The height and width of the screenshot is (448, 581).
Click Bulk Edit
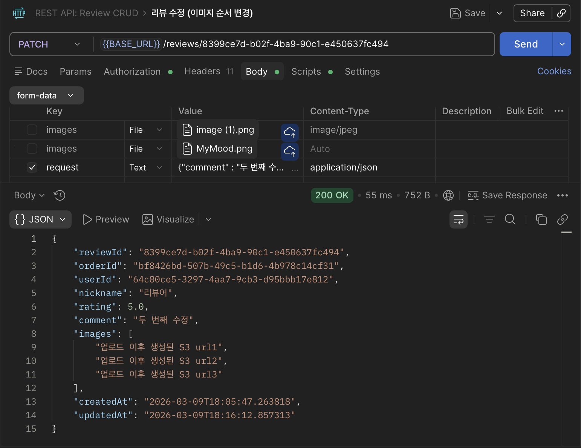coord(525,111)
